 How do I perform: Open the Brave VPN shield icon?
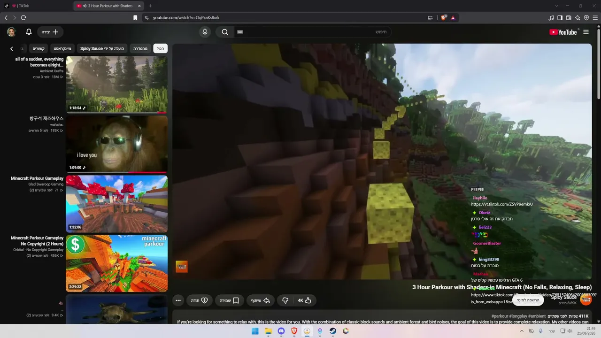586,17
